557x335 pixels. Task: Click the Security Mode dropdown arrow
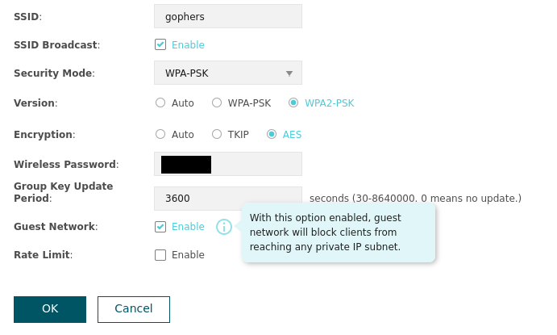tap(289, 73)
